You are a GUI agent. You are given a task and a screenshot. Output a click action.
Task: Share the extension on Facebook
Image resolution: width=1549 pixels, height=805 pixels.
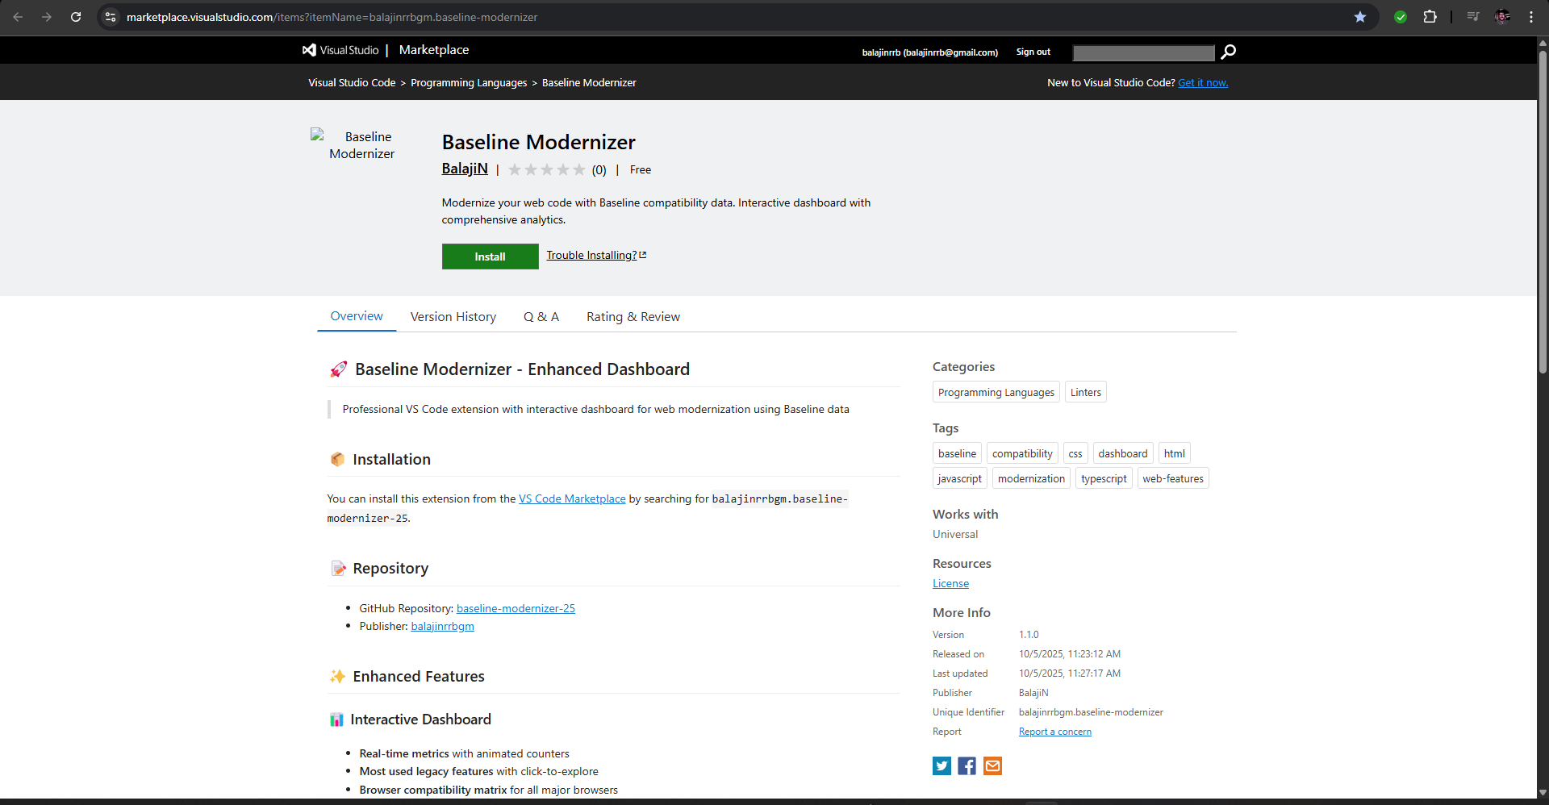tap(967, 765)
